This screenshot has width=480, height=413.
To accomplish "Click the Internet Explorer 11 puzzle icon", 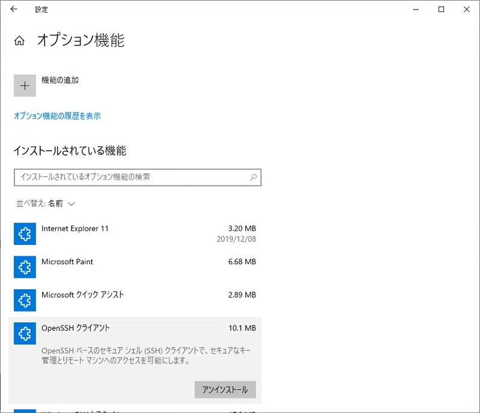I will pyautogui.click(x=25, y=234).
